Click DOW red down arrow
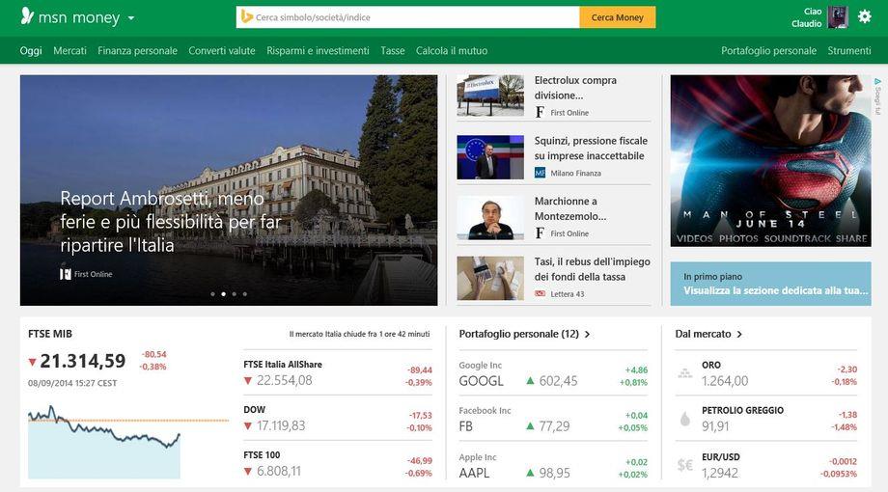 click(247, 426)
